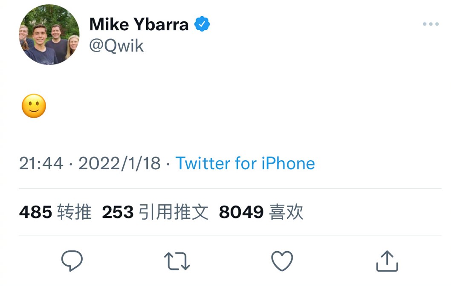Open the three-dot more options menu
The height and width of the screenshot is (287, 451).
point(431,24)
